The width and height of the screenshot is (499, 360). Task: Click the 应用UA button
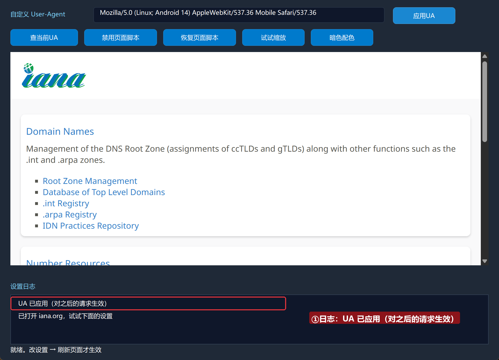pos(424,16)
